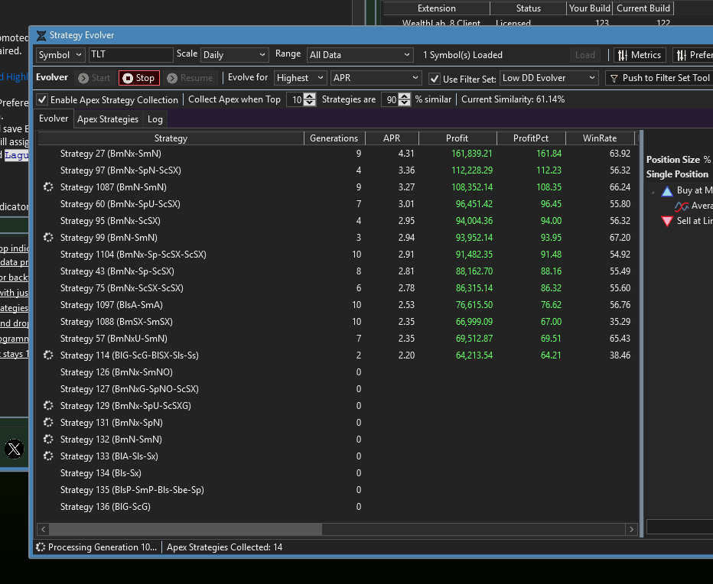Image resolution: width=713 pixels, height=584 pixels.
Task: Sort by the WinRate column header
Action: click(601, 138)
